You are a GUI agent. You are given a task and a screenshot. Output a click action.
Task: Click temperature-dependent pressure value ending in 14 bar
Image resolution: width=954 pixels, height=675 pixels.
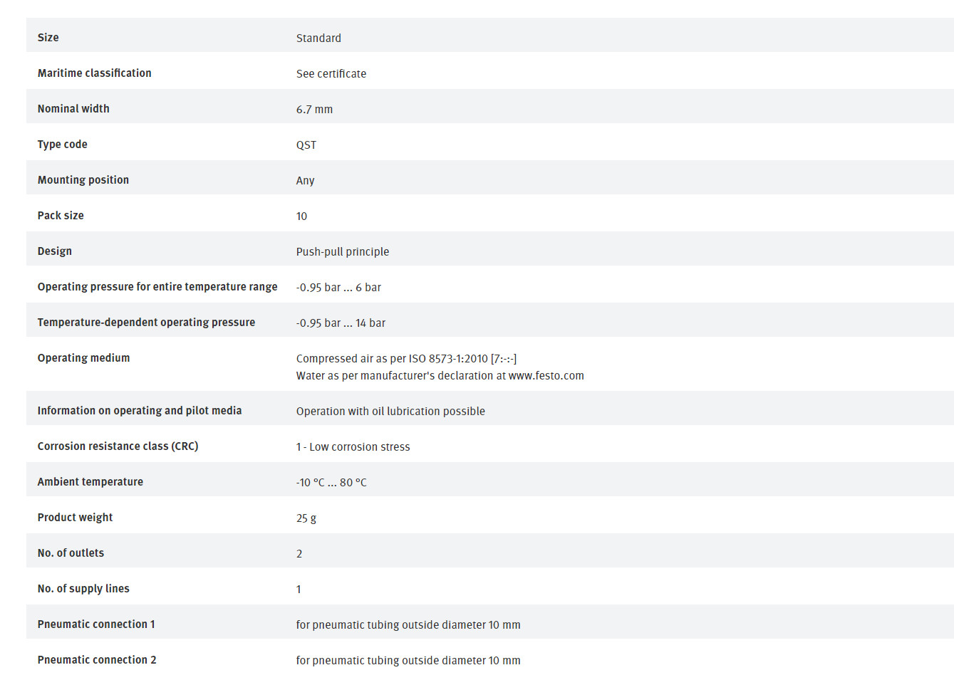(341, 323)
